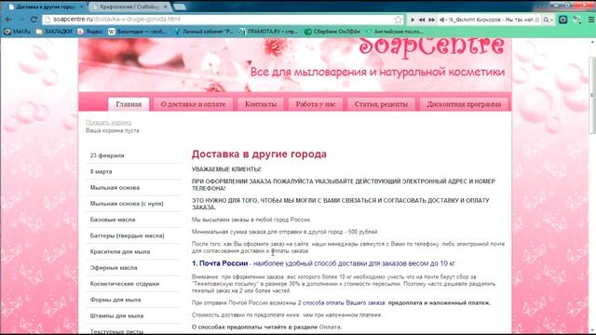
Task: Click the player volume speaker icon
Action: click(442, 20)
